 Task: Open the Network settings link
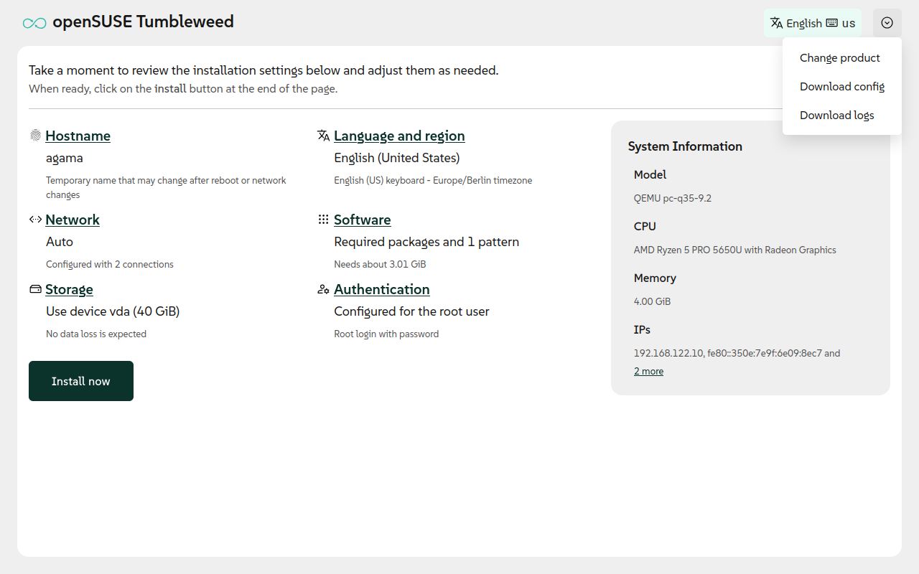(x=73, y=220)
